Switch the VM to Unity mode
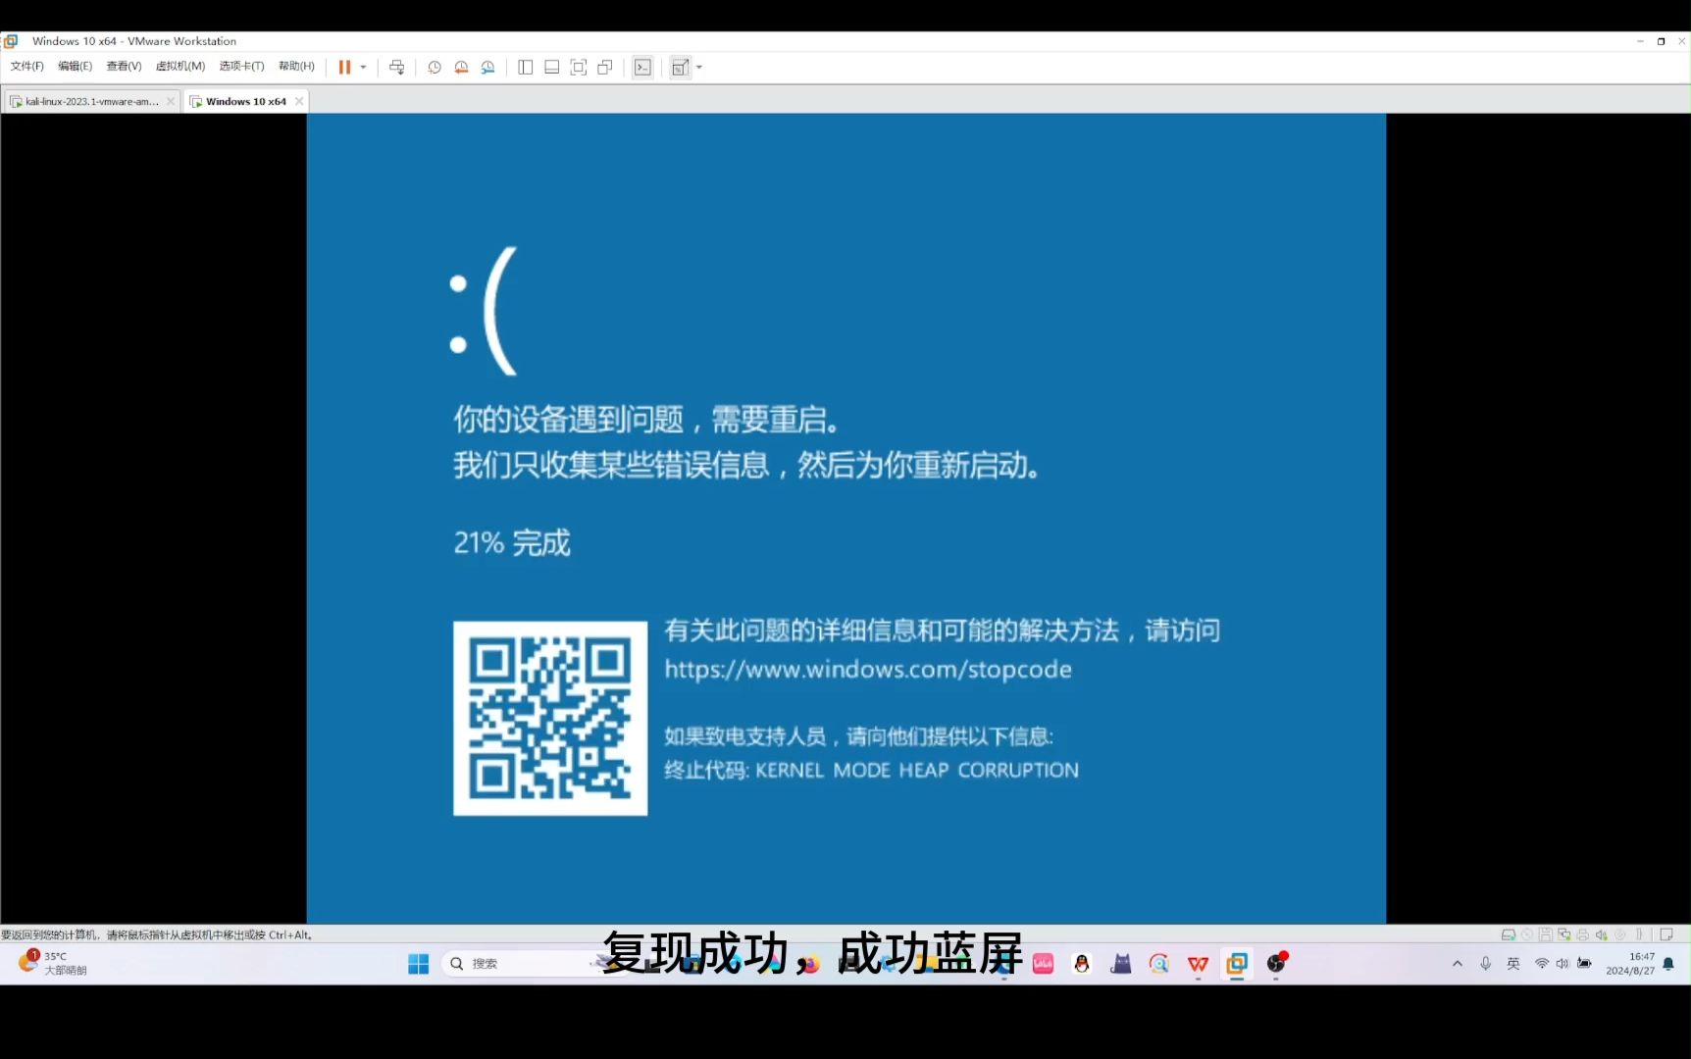 coord(604,67)
